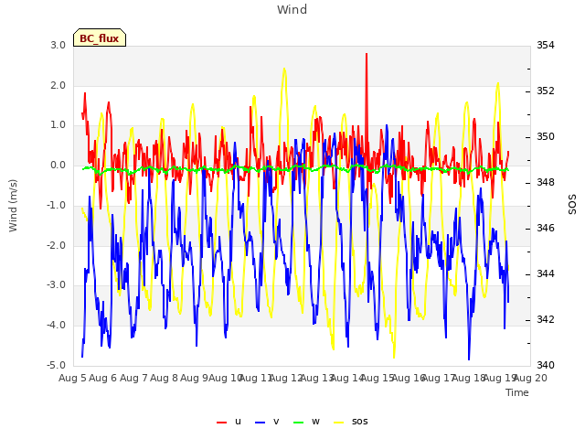Click the '354' right axis tick label
Screen dimensions: 585x439
[x=546, y=45]
